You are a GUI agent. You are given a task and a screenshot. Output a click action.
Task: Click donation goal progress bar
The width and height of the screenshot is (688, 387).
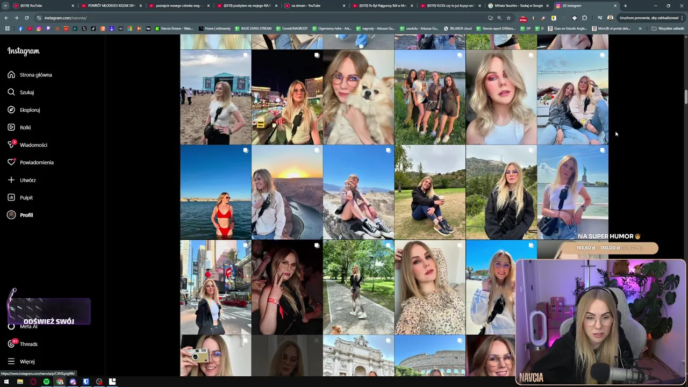pos(610,248)
